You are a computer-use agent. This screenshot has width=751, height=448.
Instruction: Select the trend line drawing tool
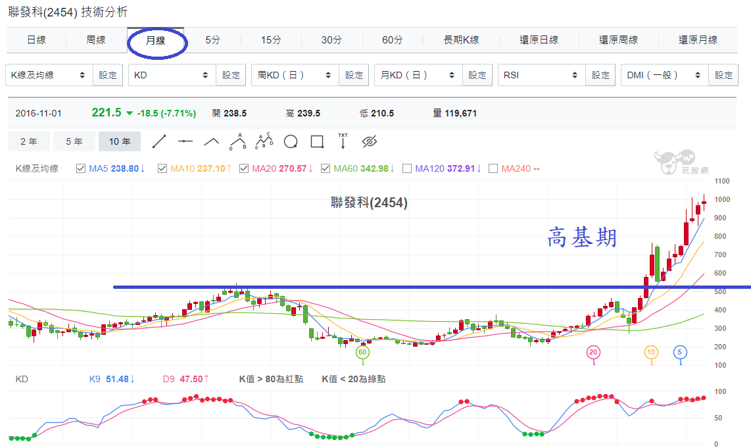[159, 141]
